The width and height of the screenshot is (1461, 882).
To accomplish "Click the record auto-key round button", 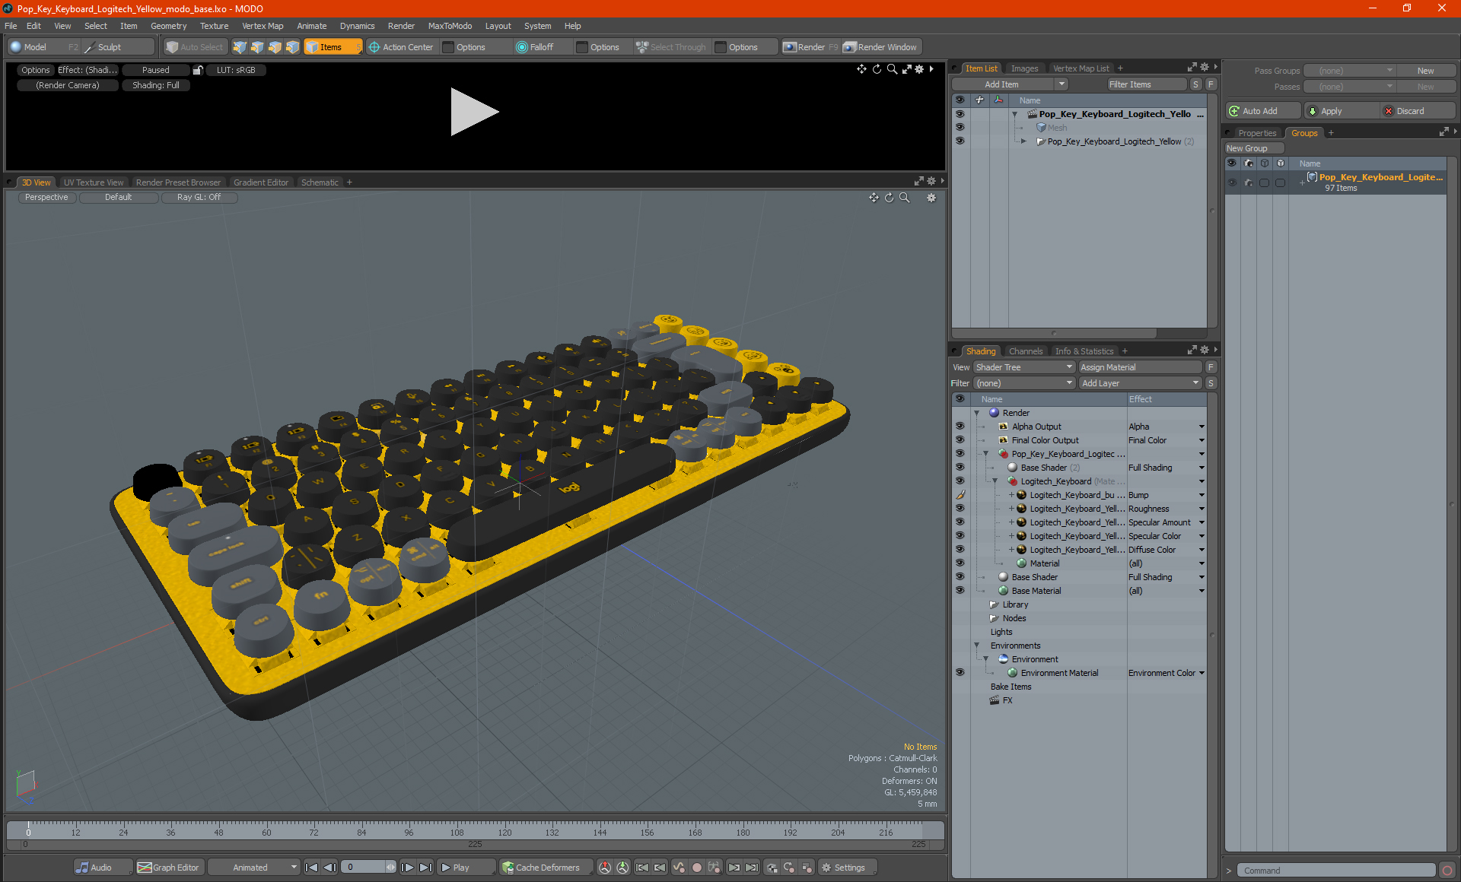I will [x=696, y=868].
